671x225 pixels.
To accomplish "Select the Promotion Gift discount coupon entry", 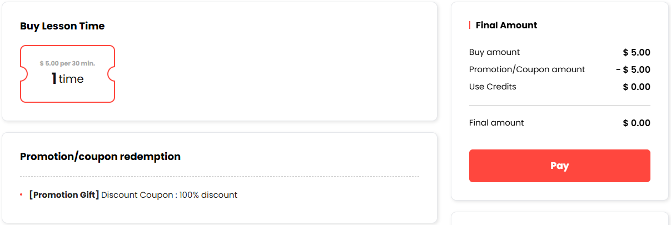I will (133, 195).
